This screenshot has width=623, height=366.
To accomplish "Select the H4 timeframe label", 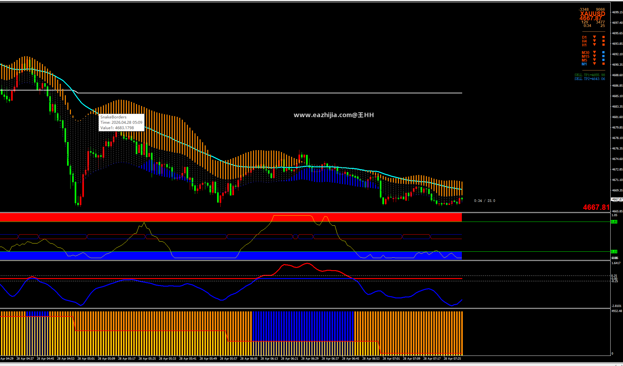I will tap(584, 41).
